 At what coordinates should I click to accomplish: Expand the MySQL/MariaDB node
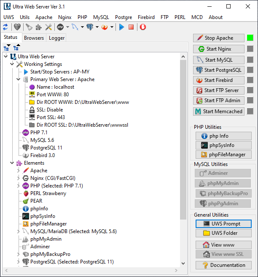(19, 231)
